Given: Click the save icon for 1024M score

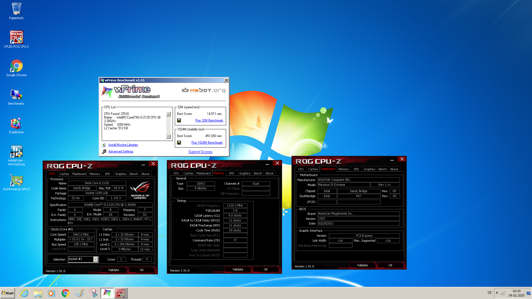Looking at the screenshot, I should pos(179,143).
